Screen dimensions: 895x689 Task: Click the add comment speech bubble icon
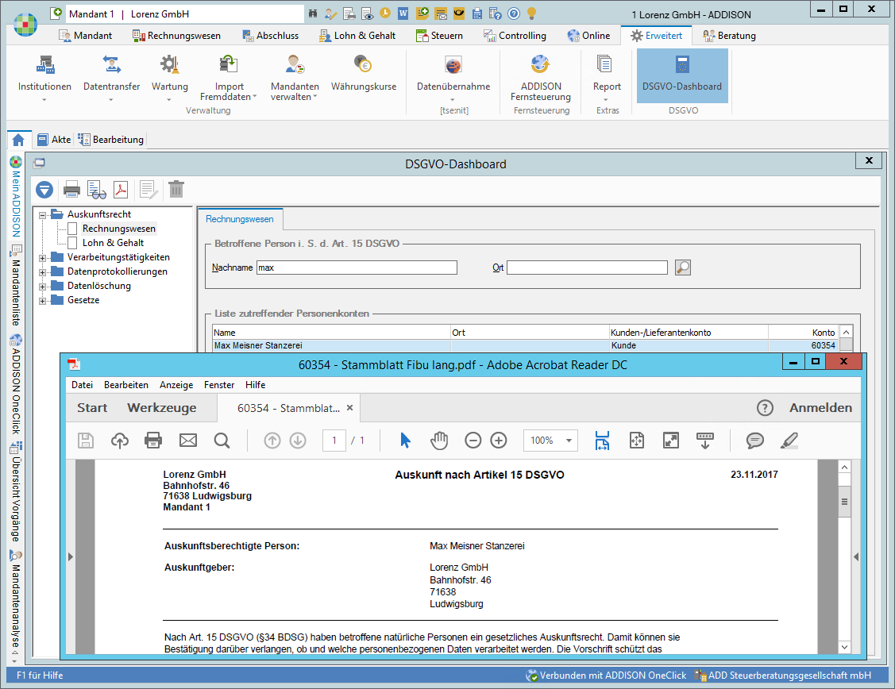point(754,441)
